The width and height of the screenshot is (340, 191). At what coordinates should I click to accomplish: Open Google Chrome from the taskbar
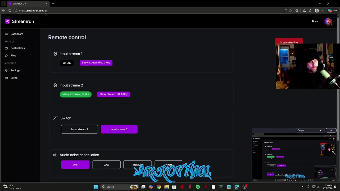[159, 187]
